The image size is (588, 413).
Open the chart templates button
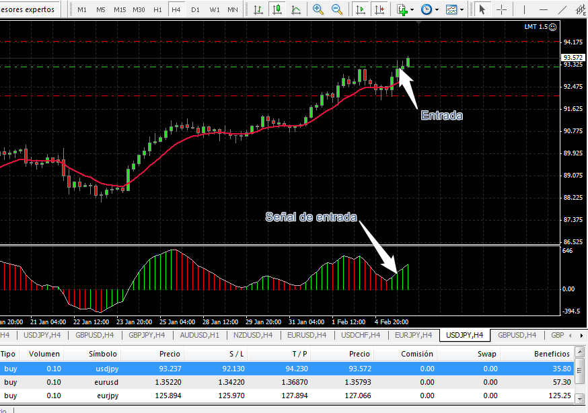click(x=451, y=9)
